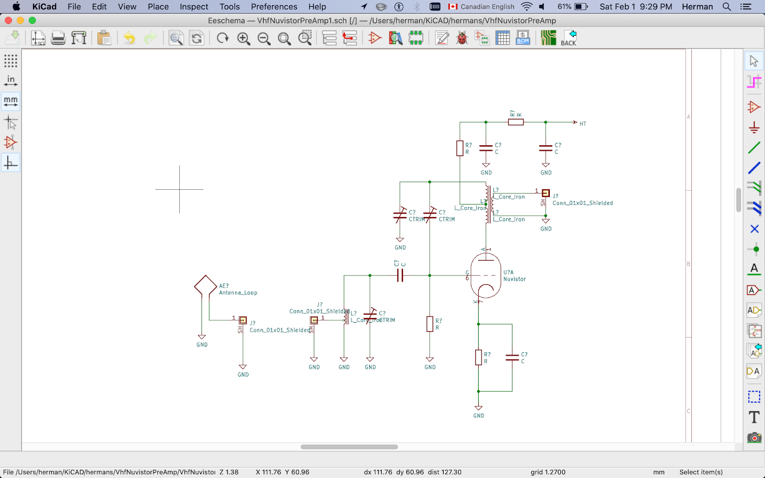Launch the symbol editor
The width and height of the screenshot is (765, 478).
click(x=375, y=38)
